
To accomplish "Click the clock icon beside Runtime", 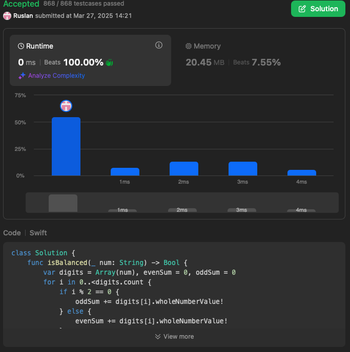I will [21, 46].
